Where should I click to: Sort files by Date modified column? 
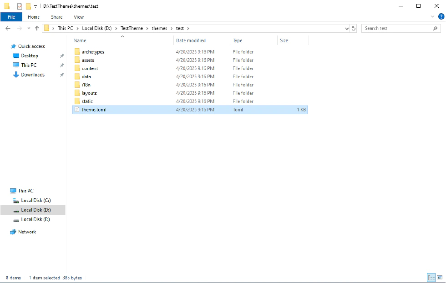[x=191, y=40]
